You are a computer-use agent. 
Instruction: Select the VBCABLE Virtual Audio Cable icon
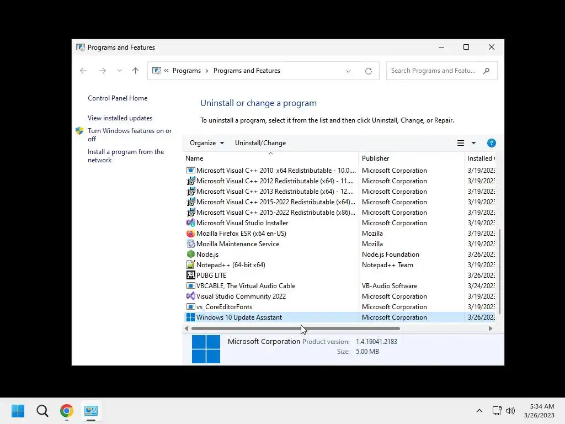click(190, 285)
